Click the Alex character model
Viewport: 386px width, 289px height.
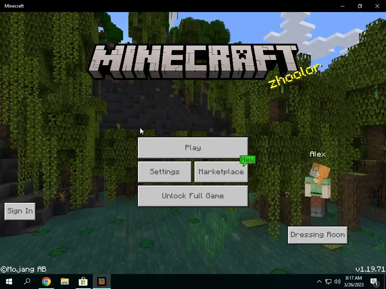click(317, 189)
